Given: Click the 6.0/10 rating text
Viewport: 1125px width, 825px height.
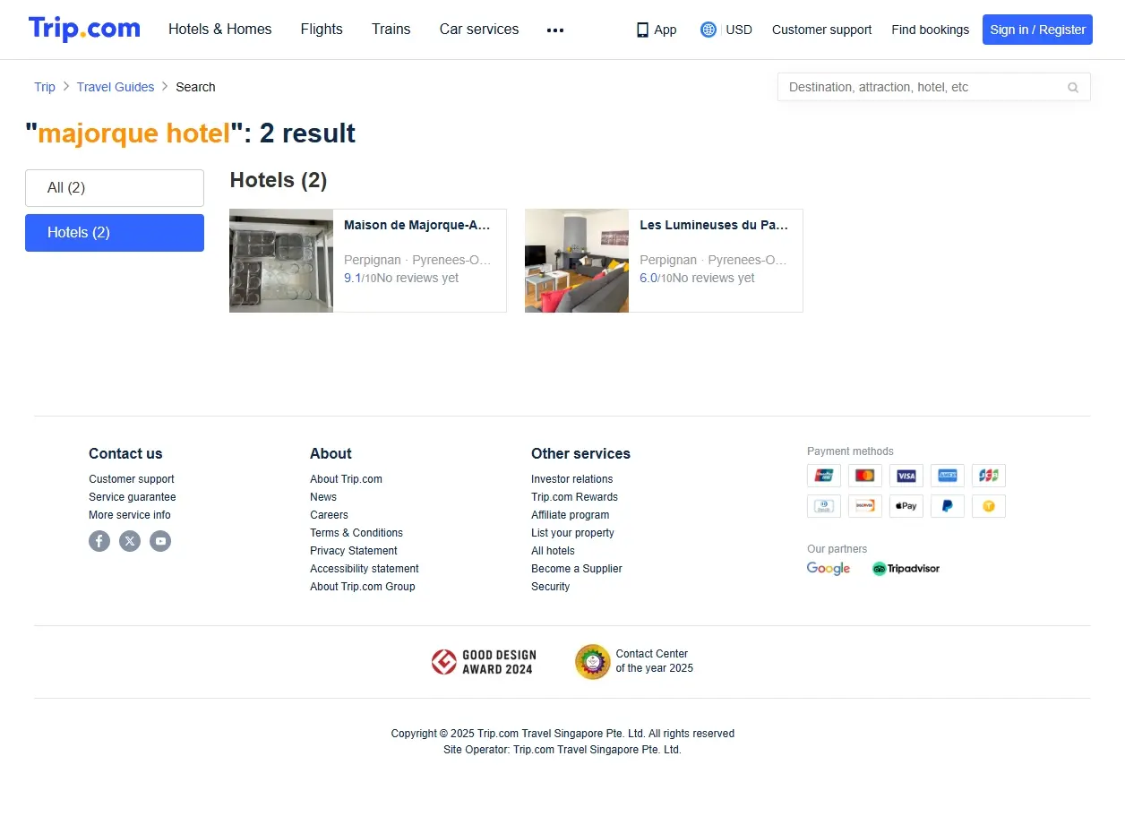Looking at the screenshot, I should [656, 279].
